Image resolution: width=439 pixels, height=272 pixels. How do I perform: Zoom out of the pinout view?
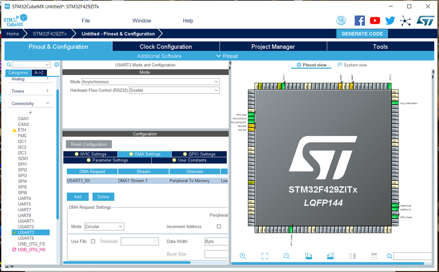(x=287, y=256)
